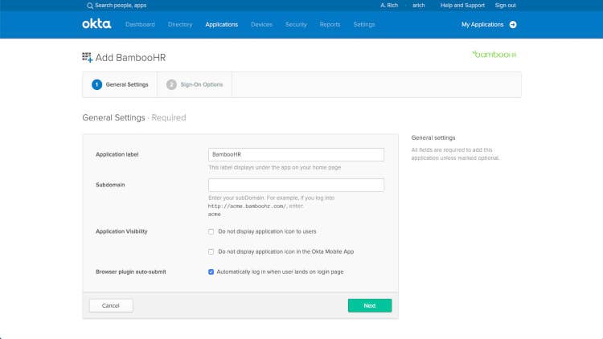The width and height of the screenshot is (603, 339).
Task: Click the 'Application label' field label
Action: [x=117, y=154]
